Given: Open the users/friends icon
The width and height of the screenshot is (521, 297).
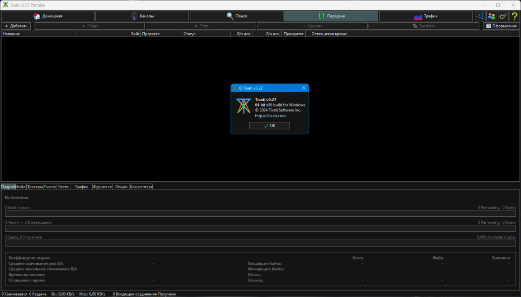Looking at the screenshot, I should [x=492, y=16].
